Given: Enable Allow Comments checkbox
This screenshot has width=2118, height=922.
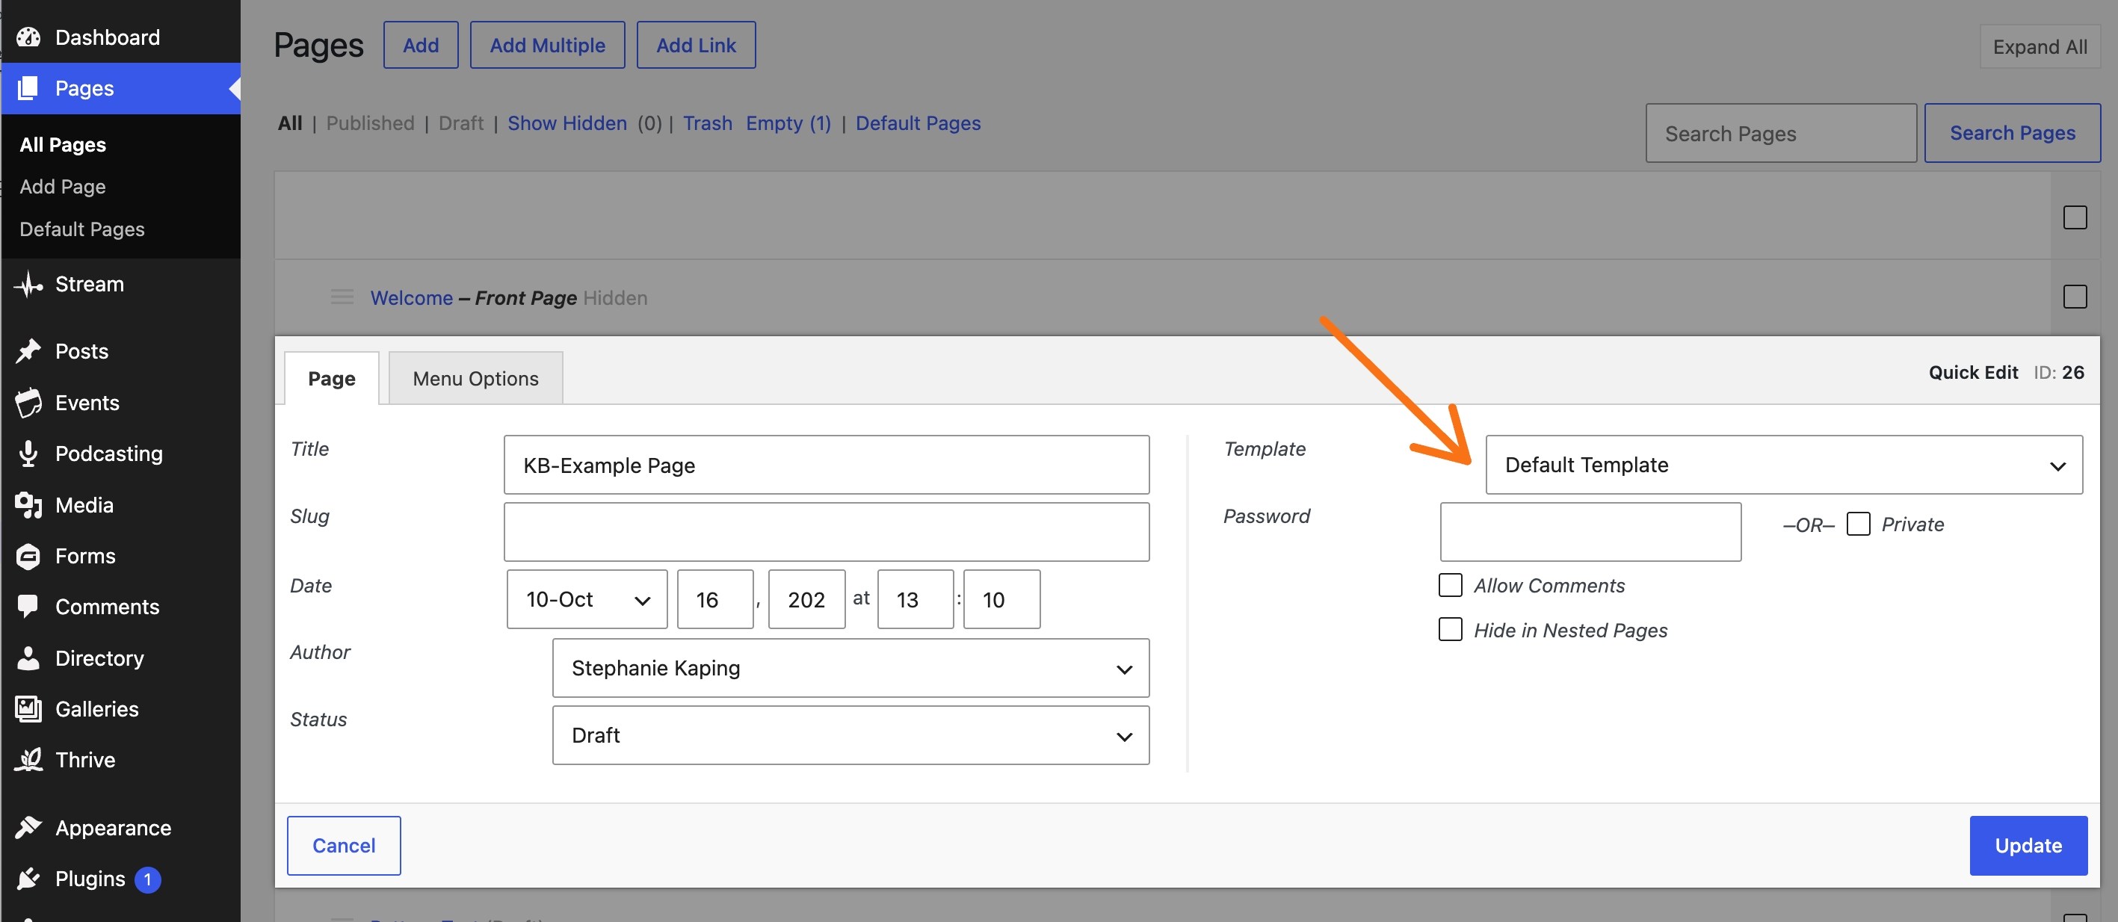Looking at the screenshot, I should (x=1451, y=585).
